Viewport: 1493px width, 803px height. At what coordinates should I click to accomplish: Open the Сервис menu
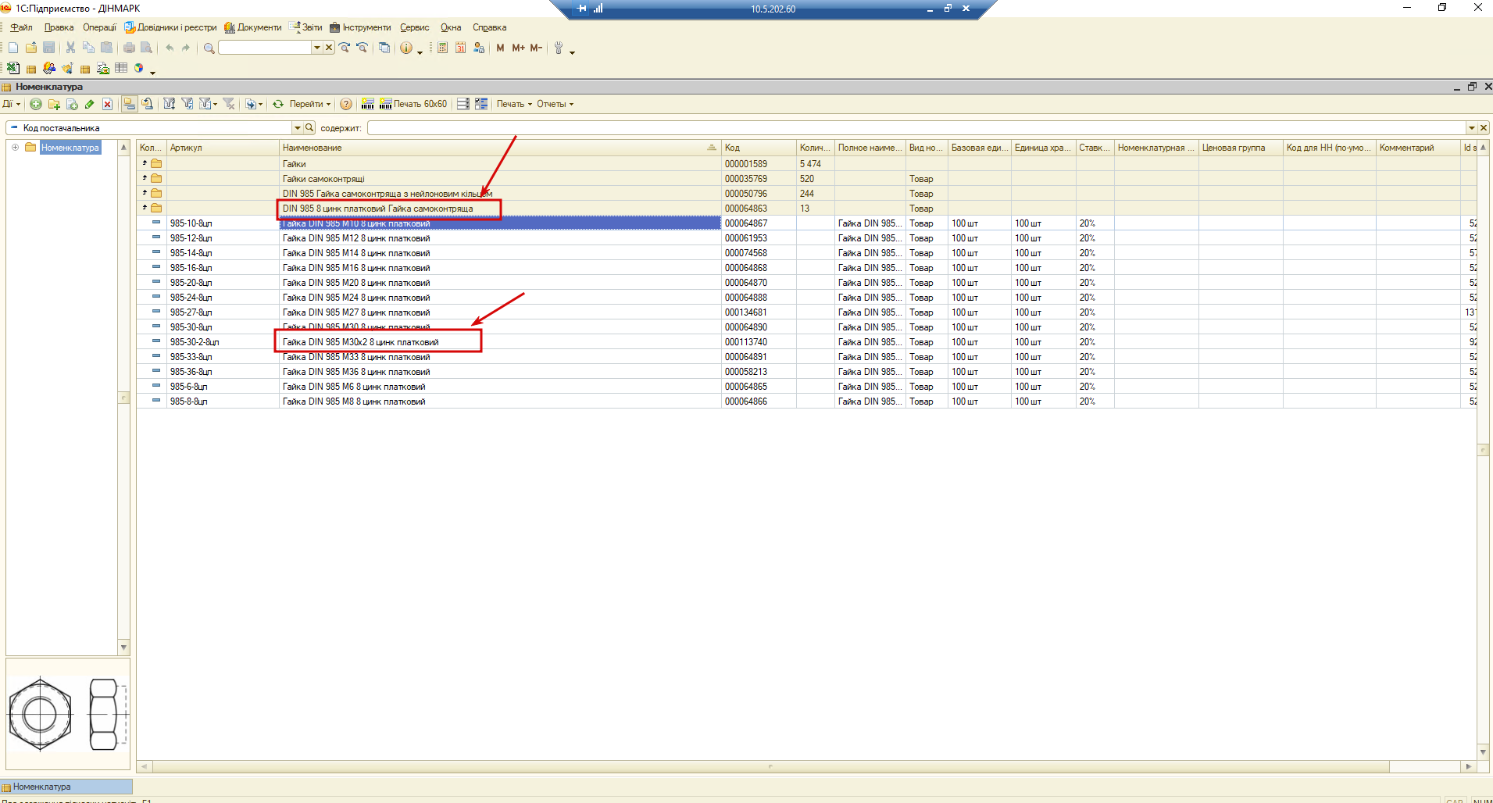(x=415, y=27)
